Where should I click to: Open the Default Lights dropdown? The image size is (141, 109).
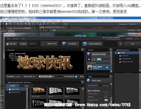click(46, 76)
